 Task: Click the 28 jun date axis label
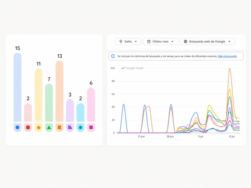tap(170, 136)
